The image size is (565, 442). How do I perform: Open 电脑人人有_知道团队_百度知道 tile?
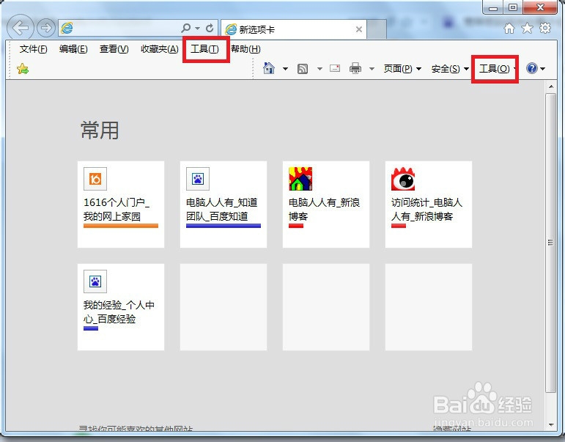224,205
